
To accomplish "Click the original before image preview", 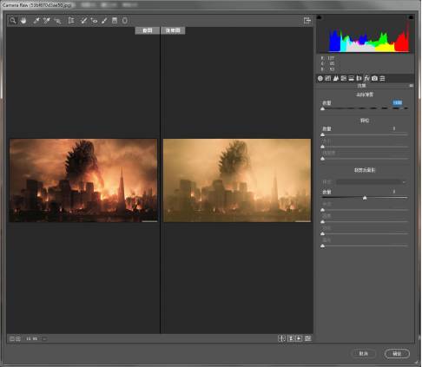I will click(83, 180).
